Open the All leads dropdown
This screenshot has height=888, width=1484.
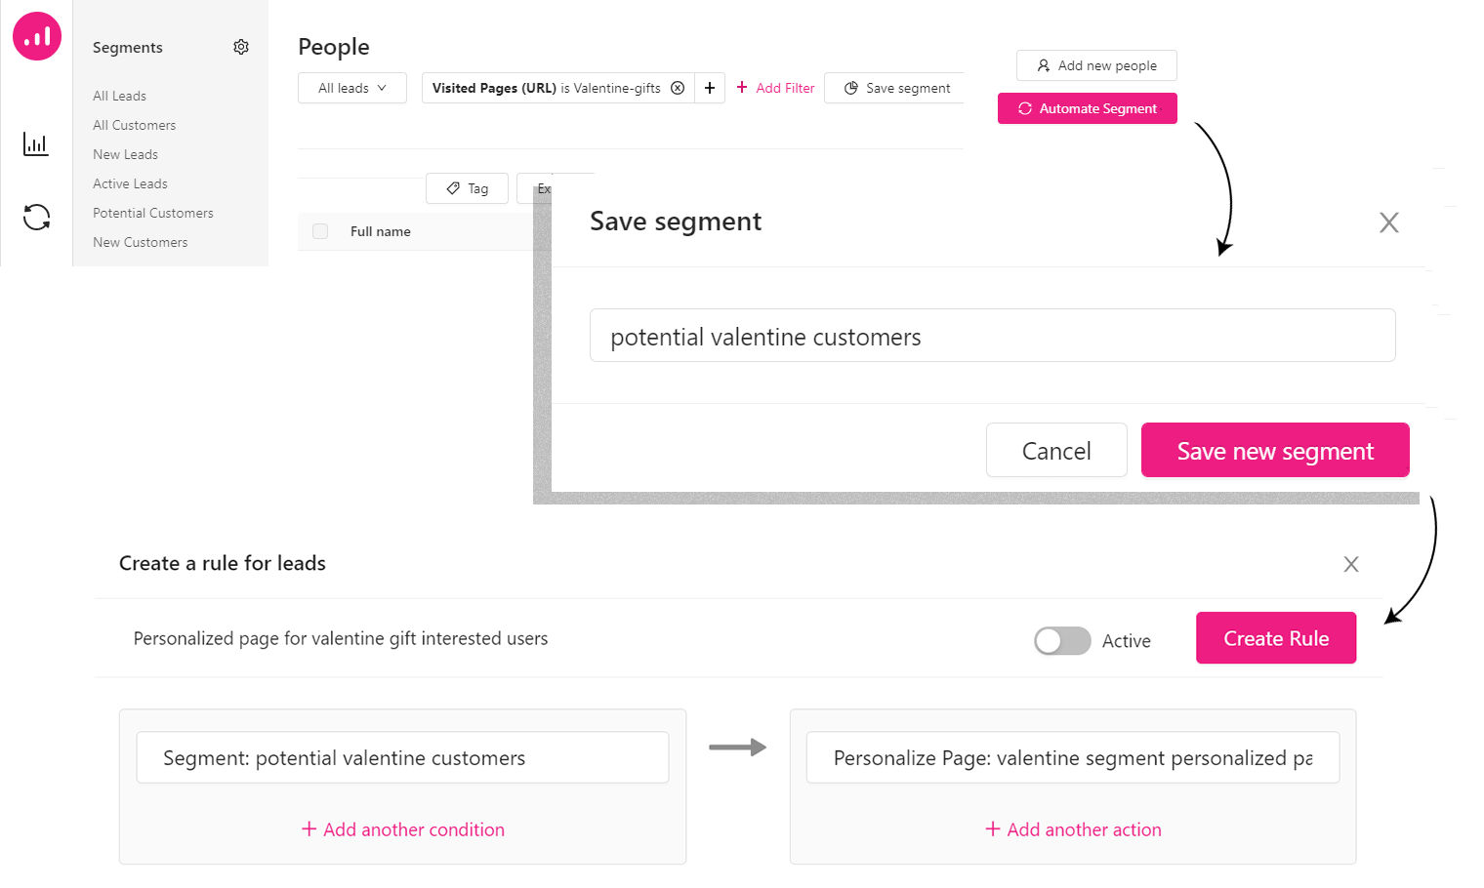351,88
